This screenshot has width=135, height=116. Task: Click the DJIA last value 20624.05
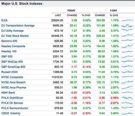[x=57, y=20]
